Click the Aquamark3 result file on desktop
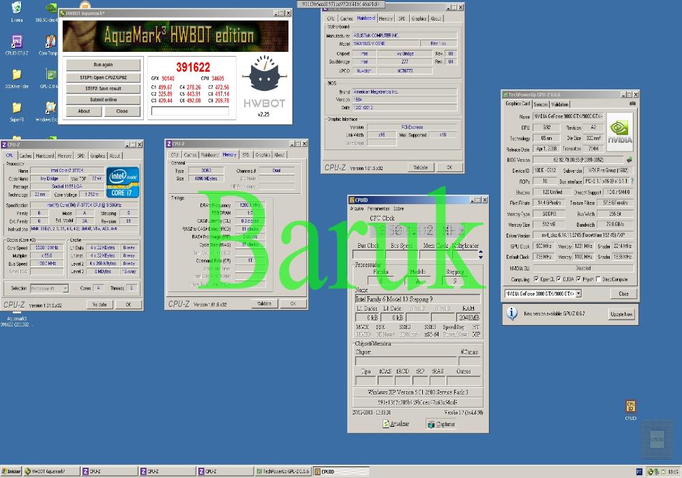The height and width of the screenshot is (478, 682). (x=16, y=321)
